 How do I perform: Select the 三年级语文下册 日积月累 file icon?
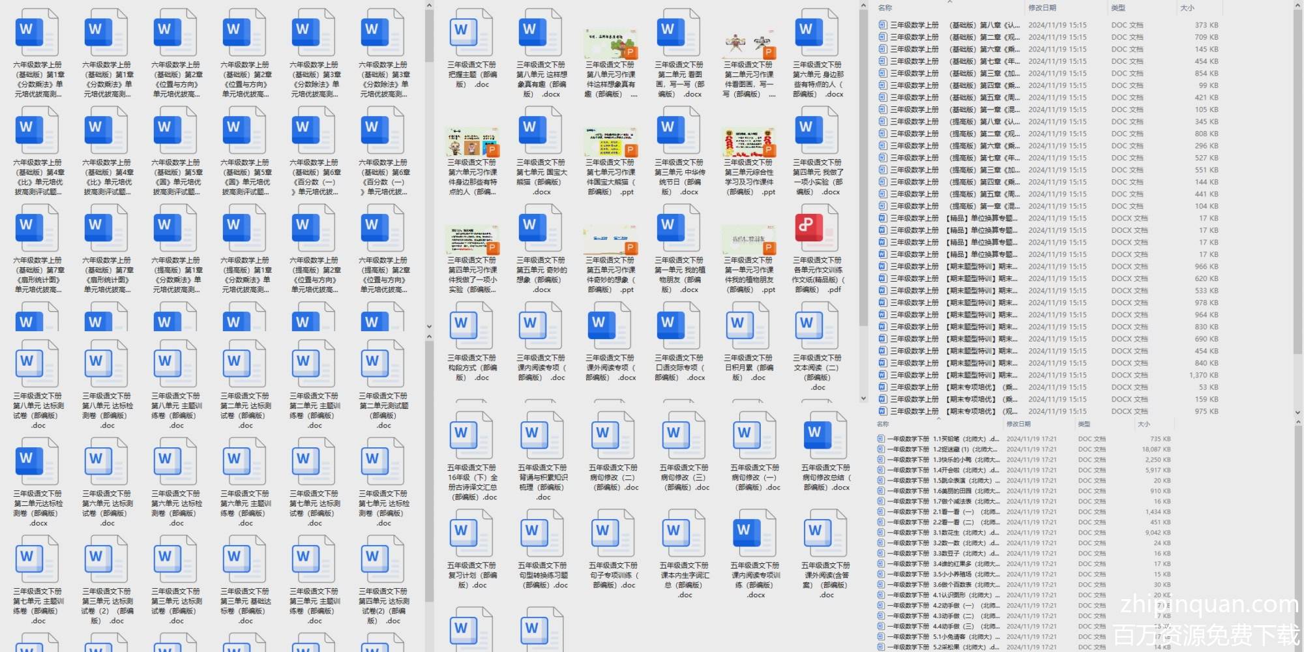pos(748,325)
